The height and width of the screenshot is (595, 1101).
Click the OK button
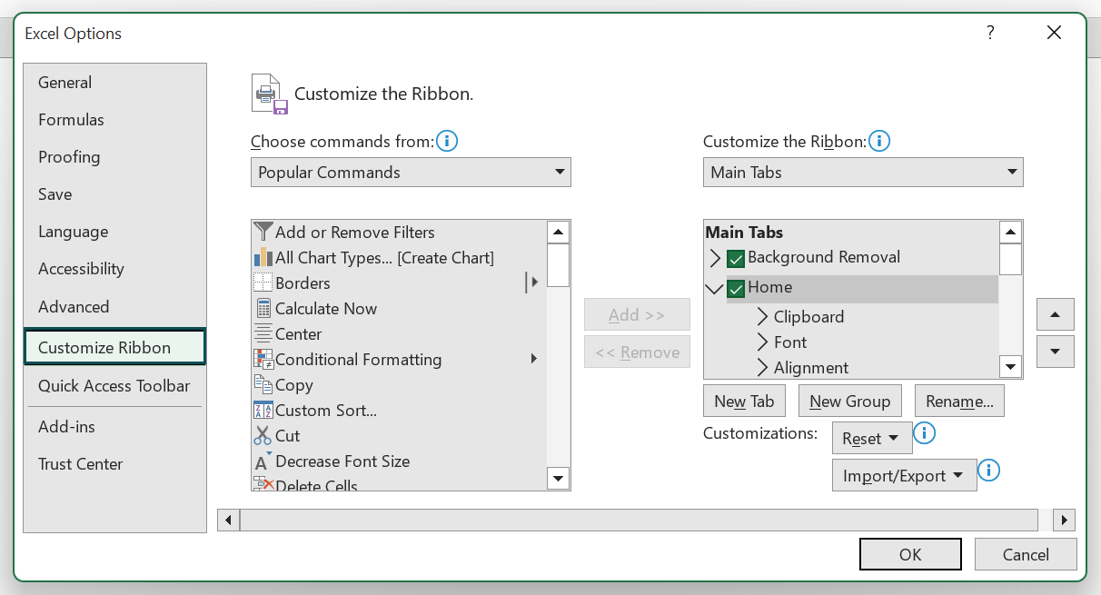pyautogui.click(x=910, y=554)
